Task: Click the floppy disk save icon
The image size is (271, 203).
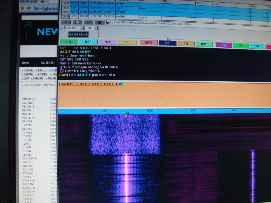Action: 100,22
